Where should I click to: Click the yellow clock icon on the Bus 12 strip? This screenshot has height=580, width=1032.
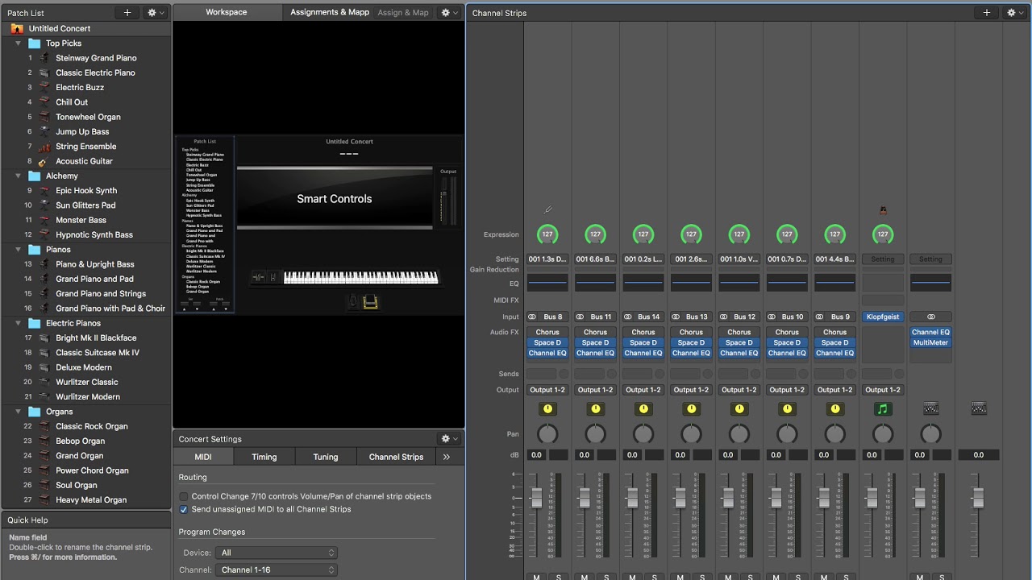pyautogui.click(x=739, y=409)
